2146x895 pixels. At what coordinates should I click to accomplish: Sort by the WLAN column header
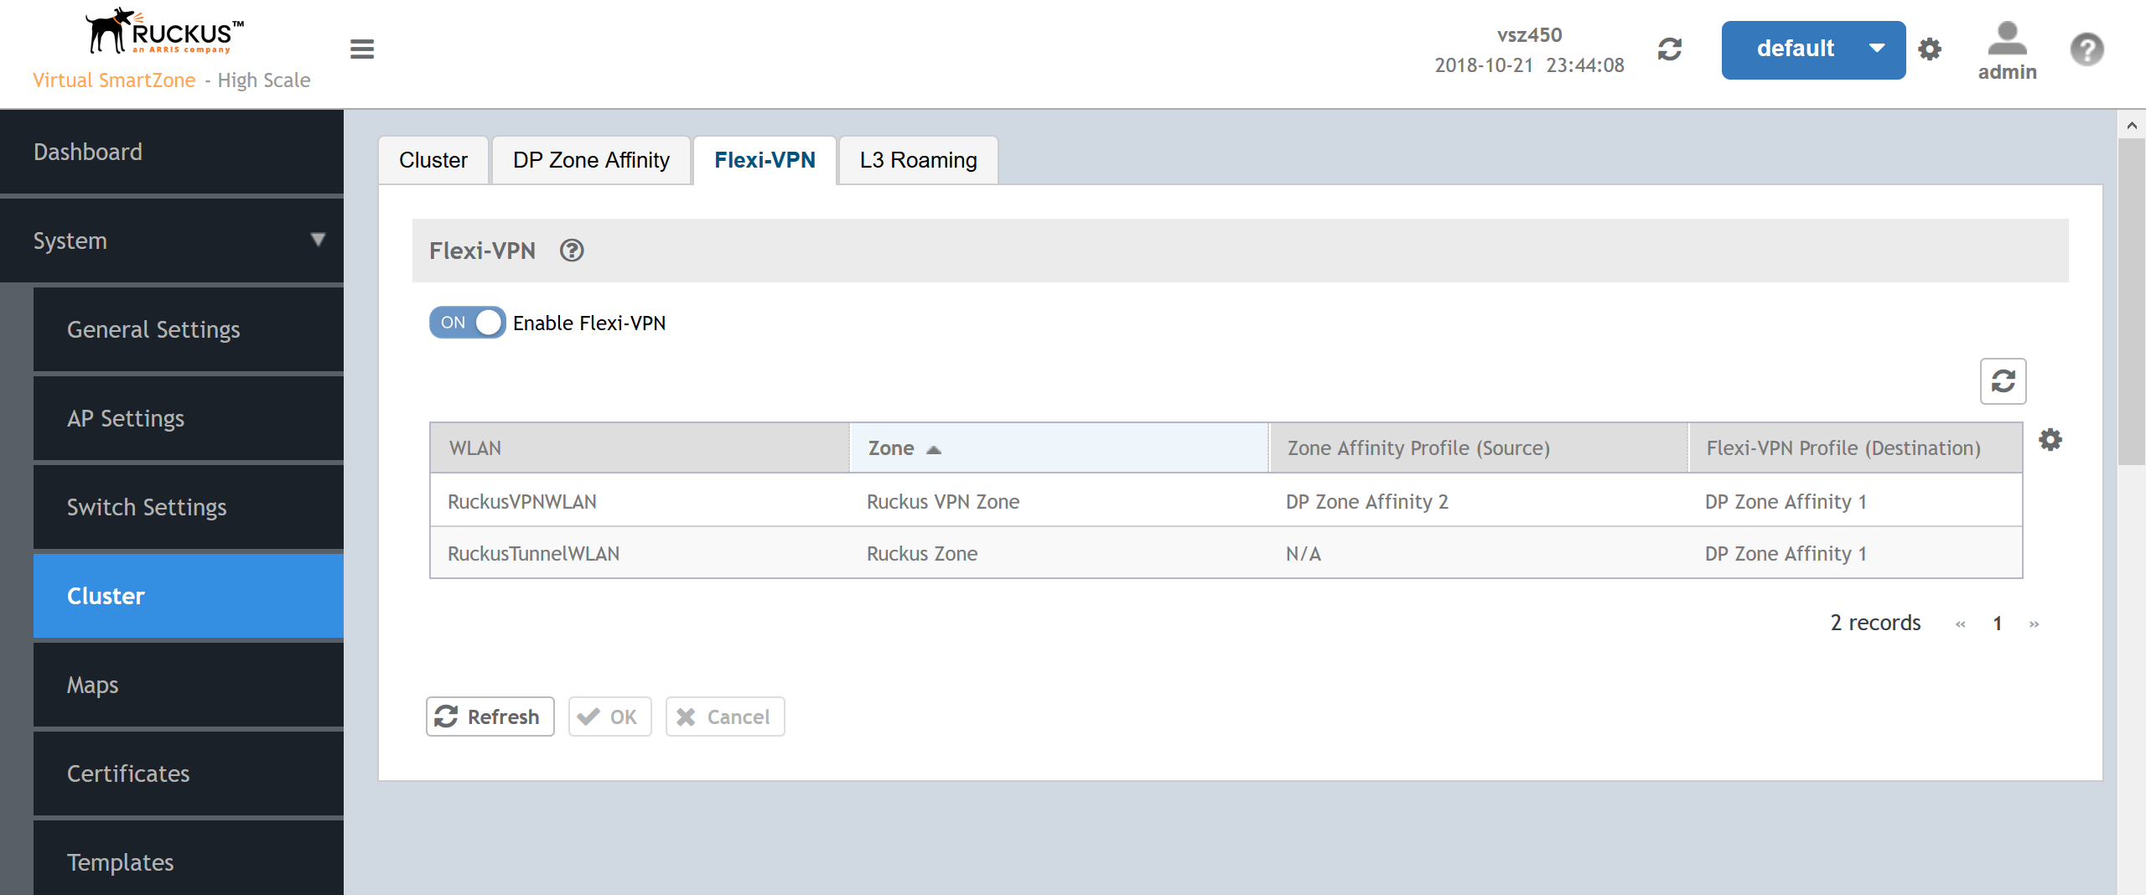pos(640,448)
